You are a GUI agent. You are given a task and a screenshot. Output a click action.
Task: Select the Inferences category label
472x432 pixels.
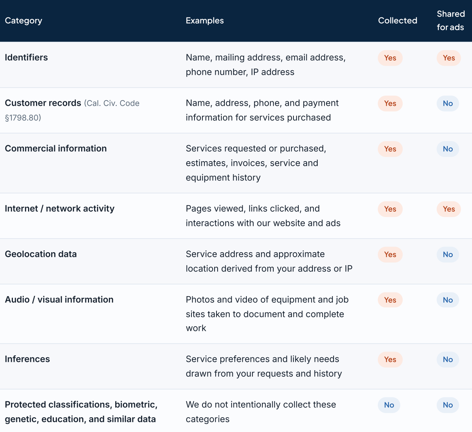point(27,359)
